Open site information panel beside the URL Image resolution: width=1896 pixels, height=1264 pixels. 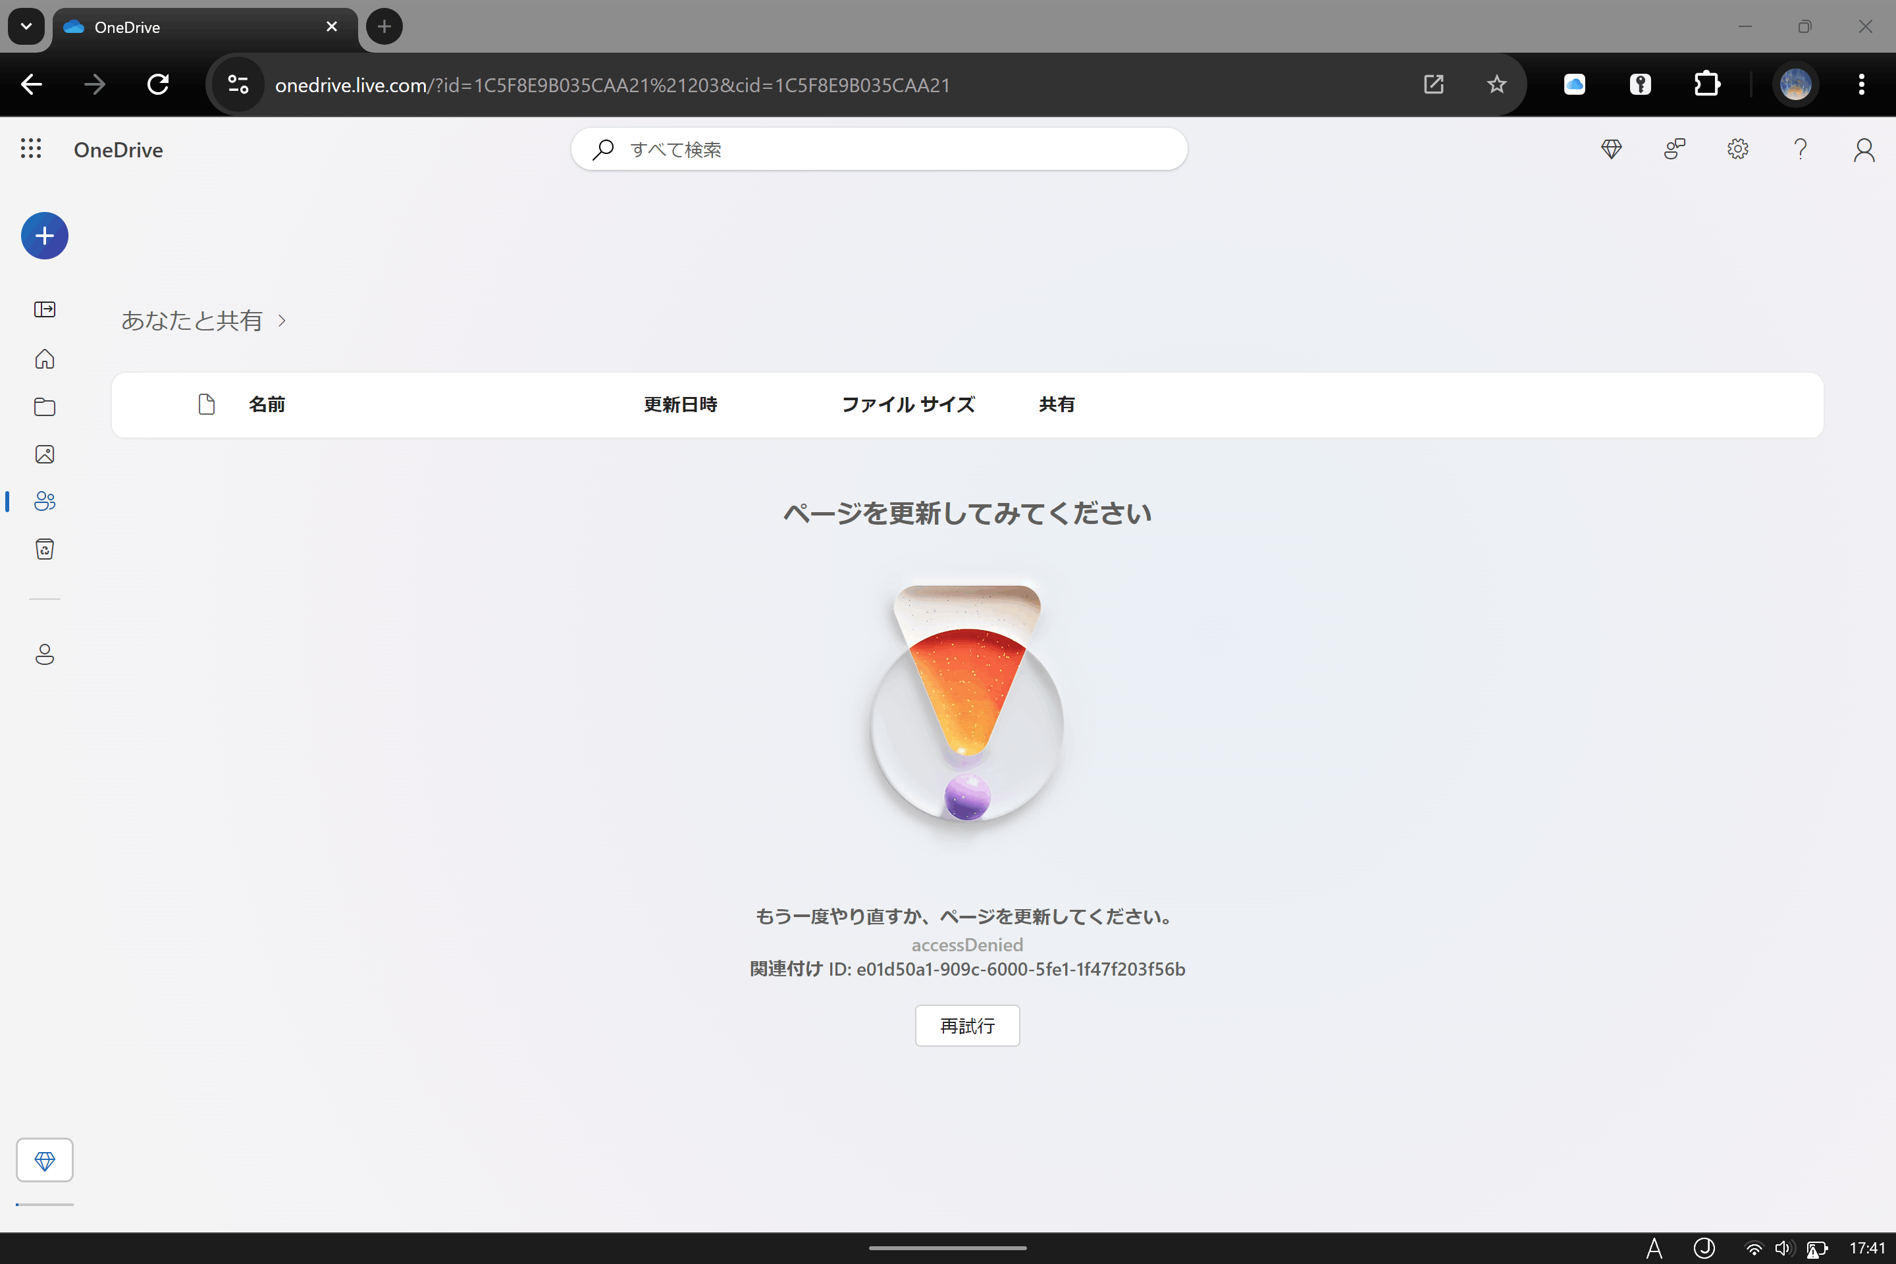click(236, 84)
